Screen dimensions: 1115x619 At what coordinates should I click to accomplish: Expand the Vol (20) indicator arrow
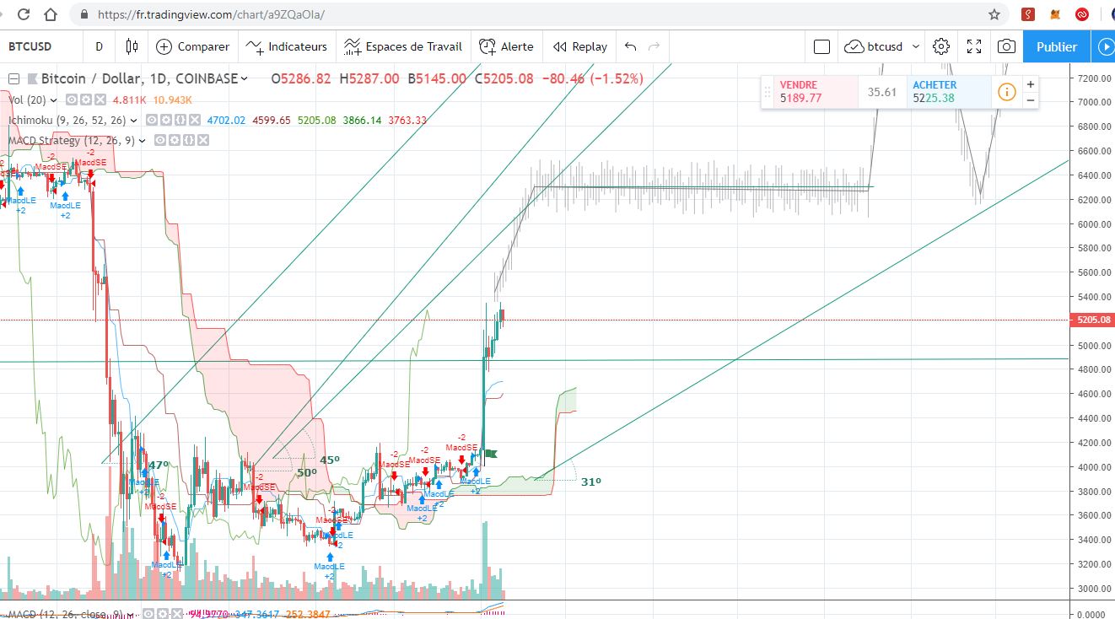coord(54,100)
